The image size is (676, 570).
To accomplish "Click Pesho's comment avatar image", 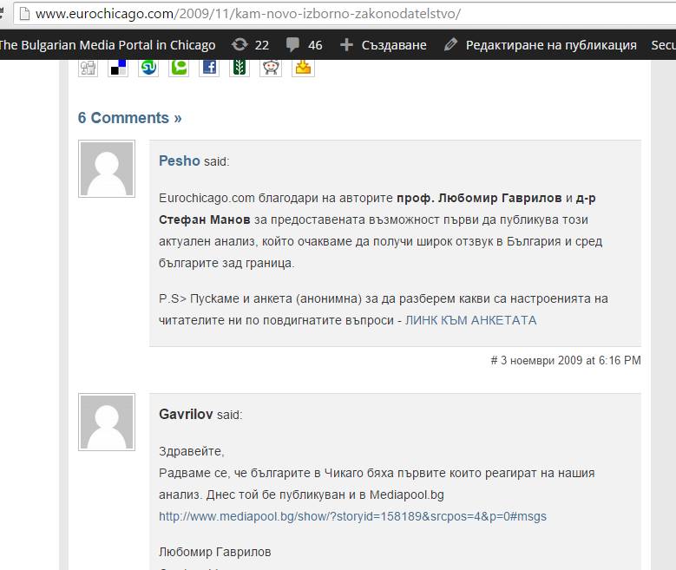I will (x=107, y=169).
